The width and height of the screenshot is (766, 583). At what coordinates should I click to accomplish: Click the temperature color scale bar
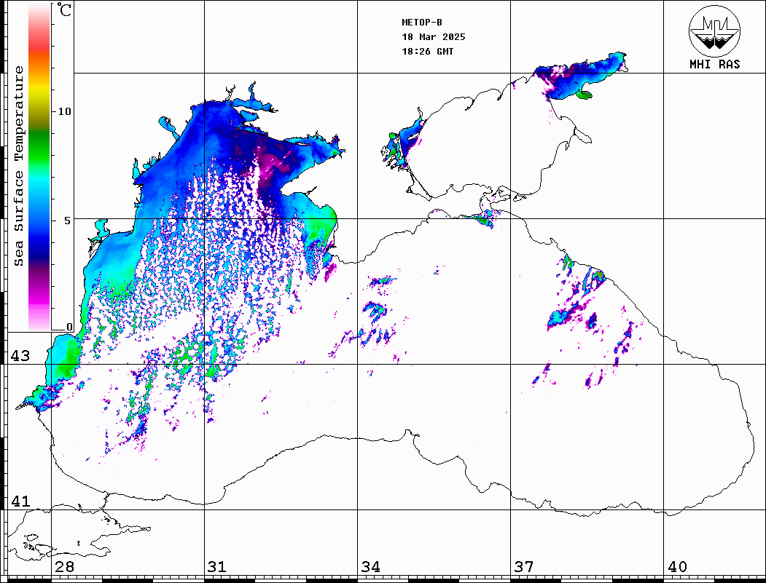(x=39, y=167)
